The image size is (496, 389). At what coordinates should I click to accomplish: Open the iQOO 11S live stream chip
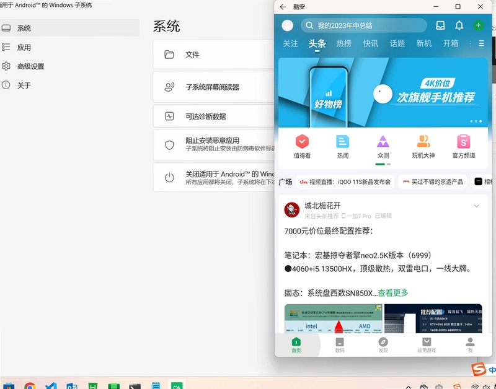[345, 181]
